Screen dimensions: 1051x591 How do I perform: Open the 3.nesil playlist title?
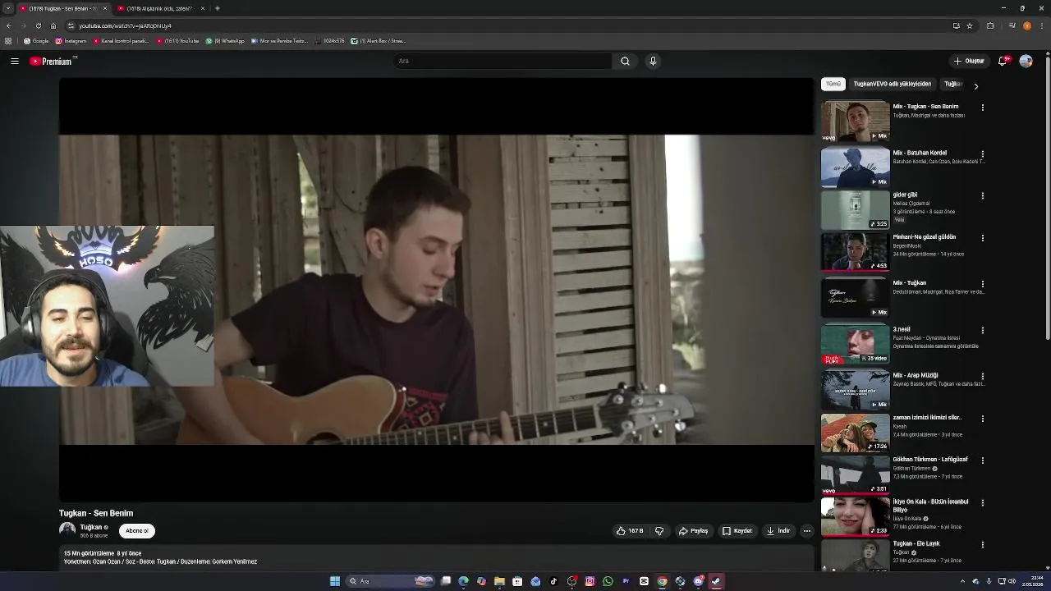click(902, 329)
